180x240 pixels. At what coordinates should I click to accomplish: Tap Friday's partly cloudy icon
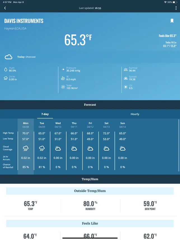(90, 148)
